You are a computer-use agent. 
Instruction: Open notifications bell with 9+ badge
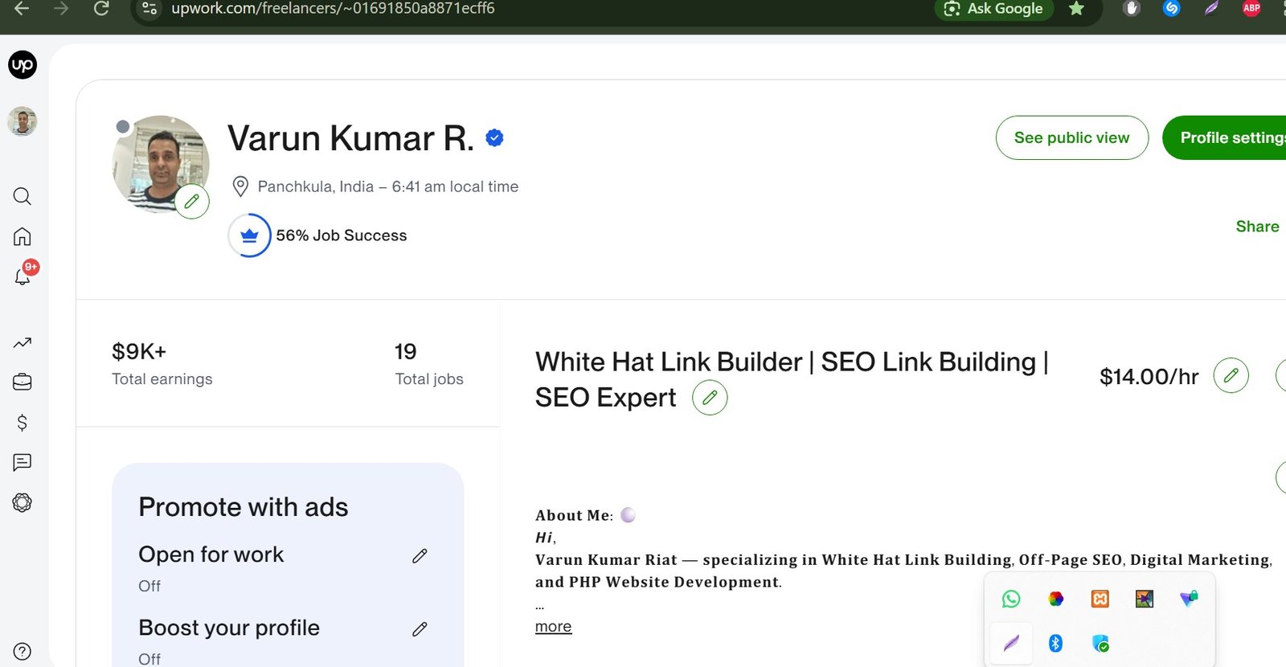[23, 276]
